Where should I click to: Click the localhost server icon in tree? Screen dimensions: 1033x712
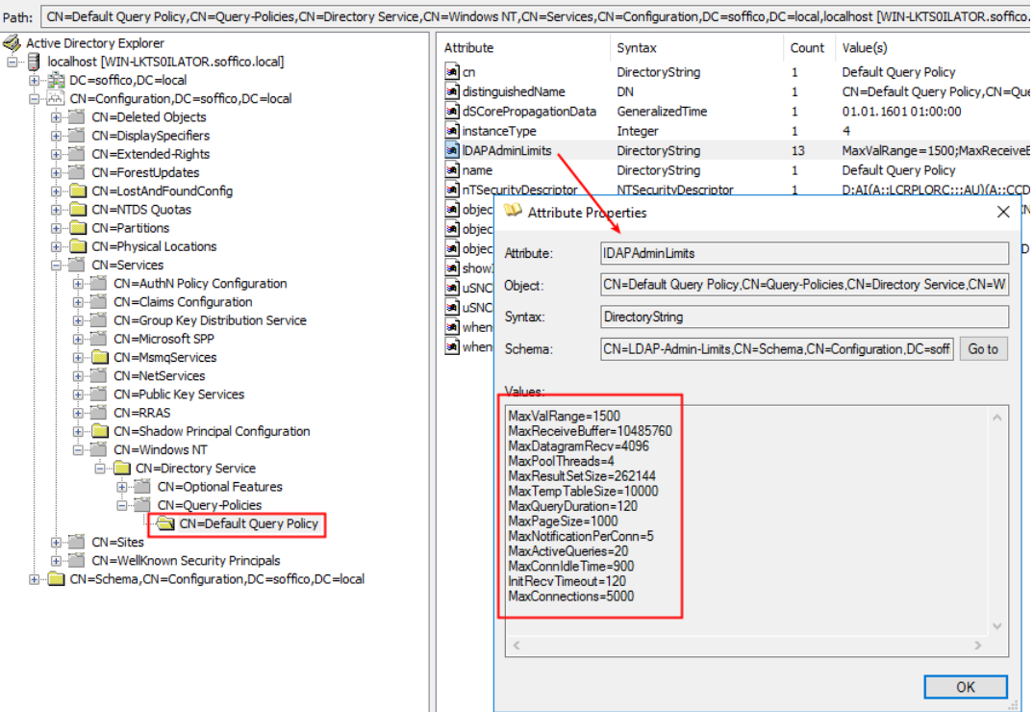[x=34, y=62]
